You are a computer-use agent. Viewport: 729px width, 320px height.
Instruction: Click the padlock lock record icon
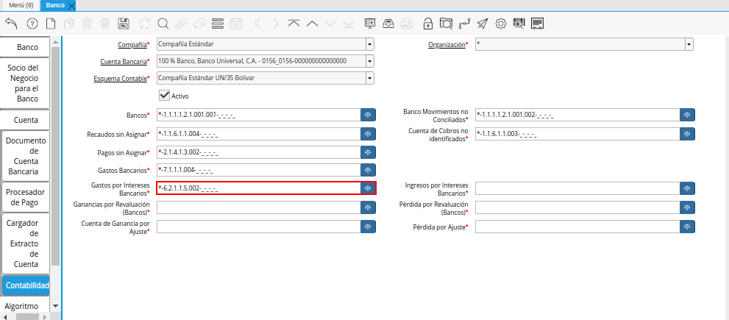pyautogui.click(x=427, y=24)
